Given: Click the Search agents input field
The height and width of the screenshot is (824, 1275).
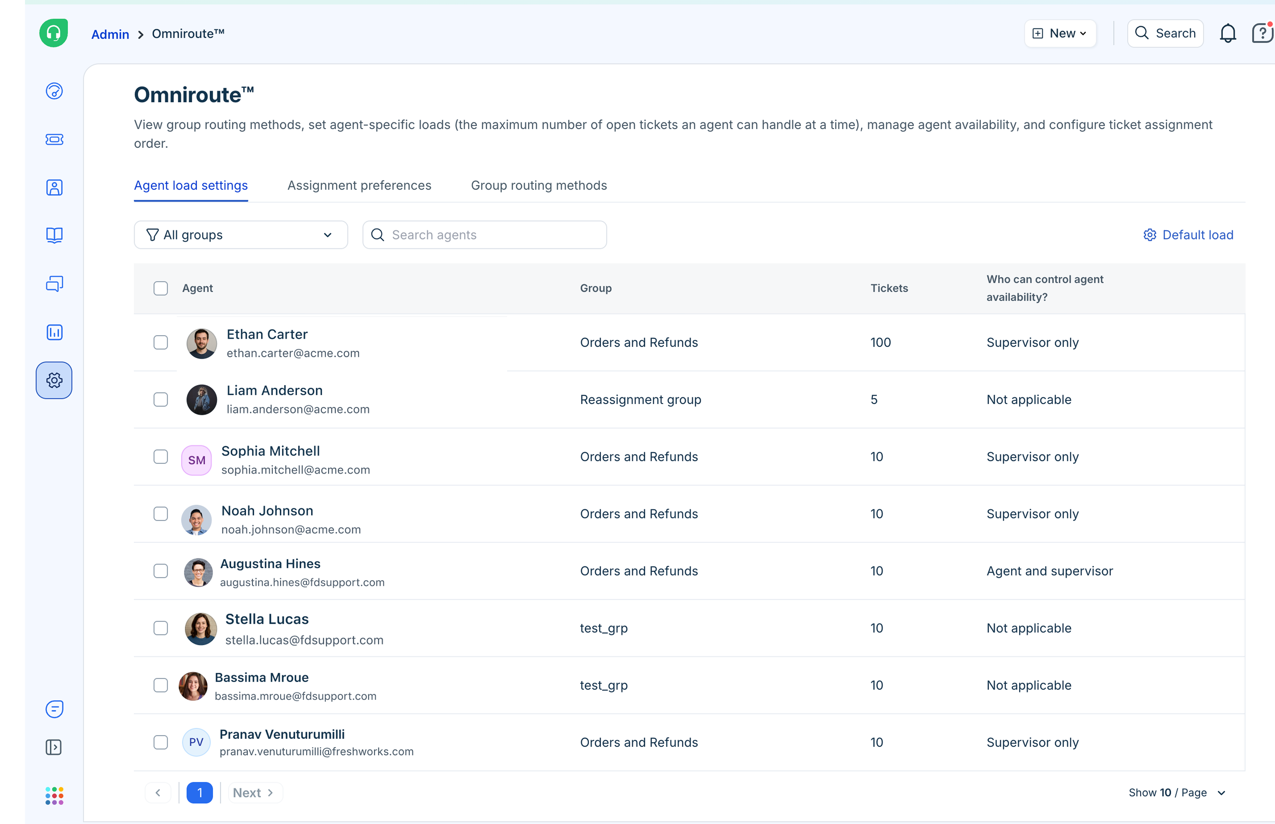Looking at the screenshot, I should click(x=484, y=235).
